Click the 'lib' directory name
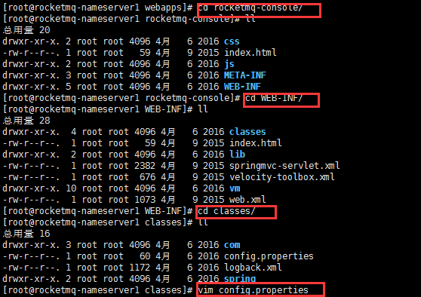 [x=237, y=155]
